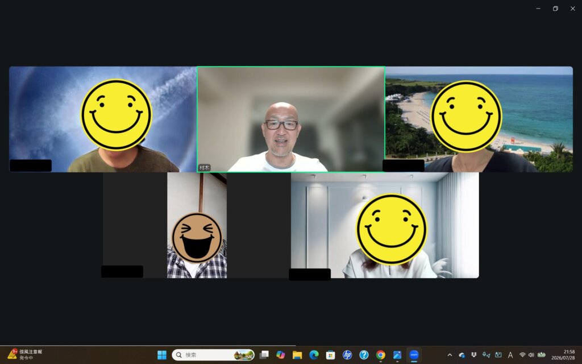
Task: Open File Explorer in the taskbar
Action: click(297, 355)
